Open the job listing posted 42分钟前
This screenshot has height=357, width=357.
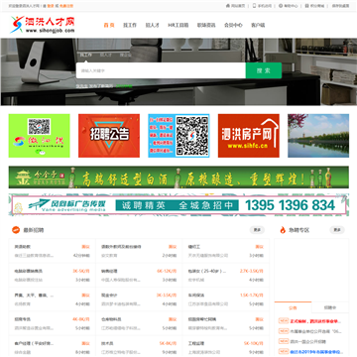pos(53,251)
